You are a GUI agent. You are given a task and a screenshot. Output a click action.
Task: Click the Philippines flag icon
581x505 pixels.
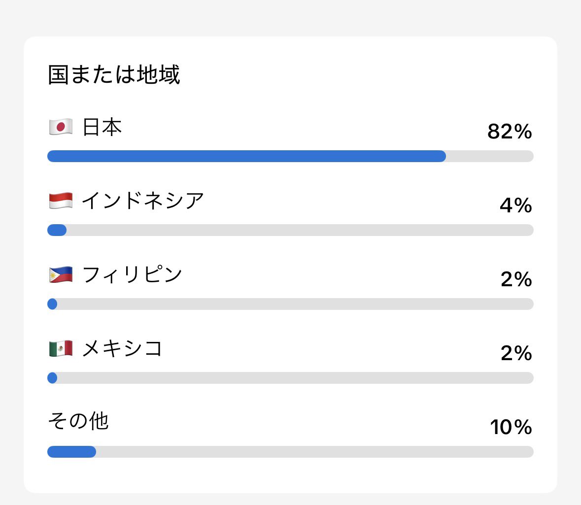pos(61,274)
